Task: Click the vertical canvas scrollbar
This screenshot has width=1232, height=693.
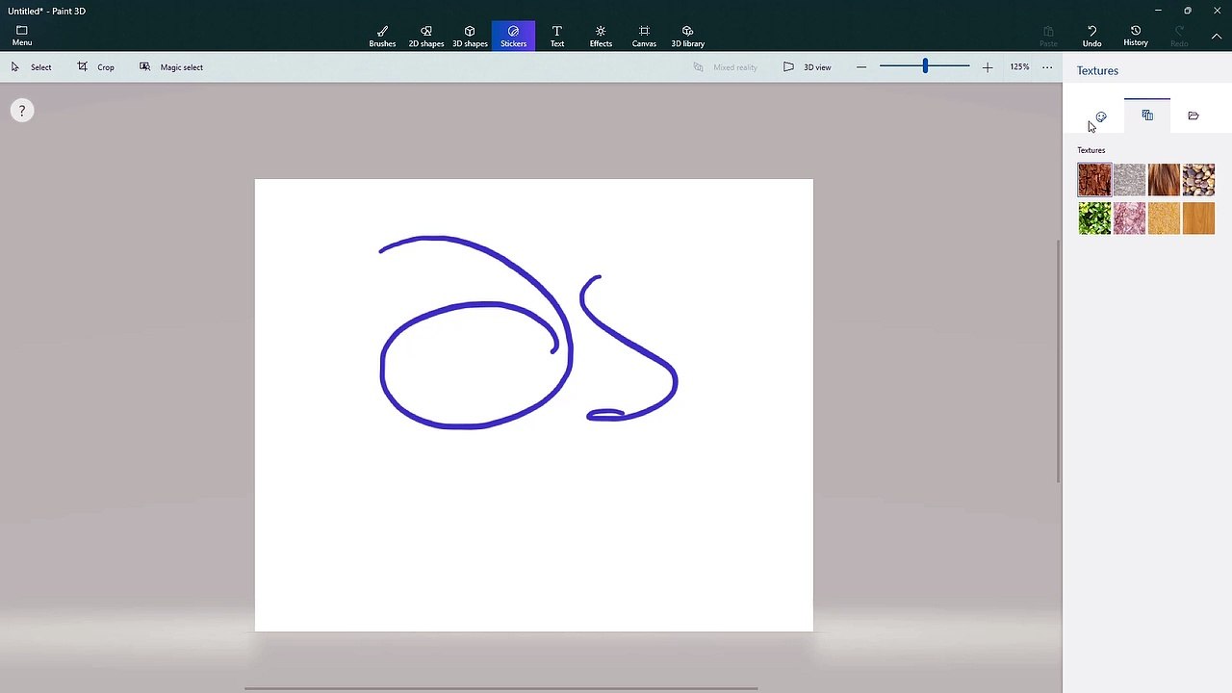Action: pyautogui.click(x=1059, y=361)
